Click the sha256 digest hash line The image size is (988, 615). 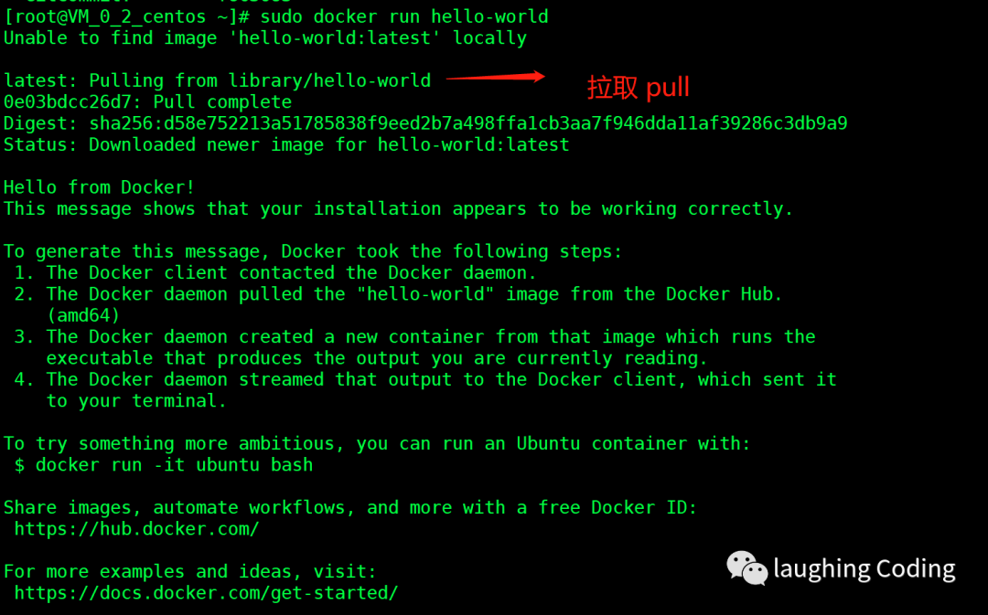tap(425, 123)
